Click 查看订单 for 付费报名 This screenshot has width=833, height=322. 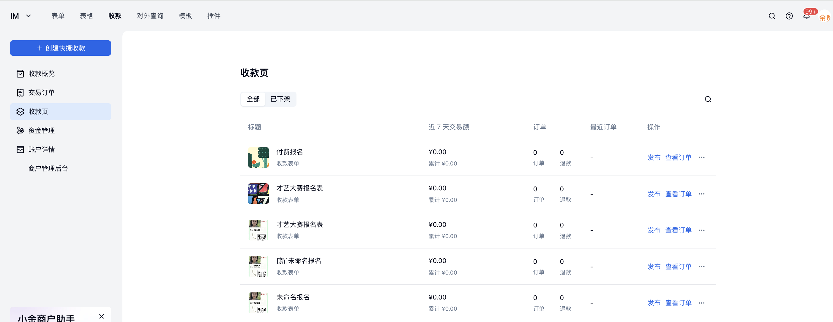point(678,157)
